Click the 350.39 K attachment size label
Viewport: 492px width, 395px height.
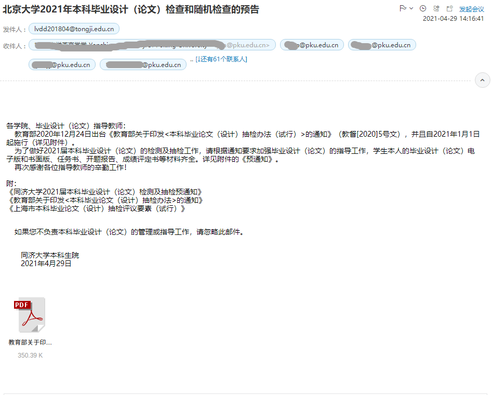30,355
